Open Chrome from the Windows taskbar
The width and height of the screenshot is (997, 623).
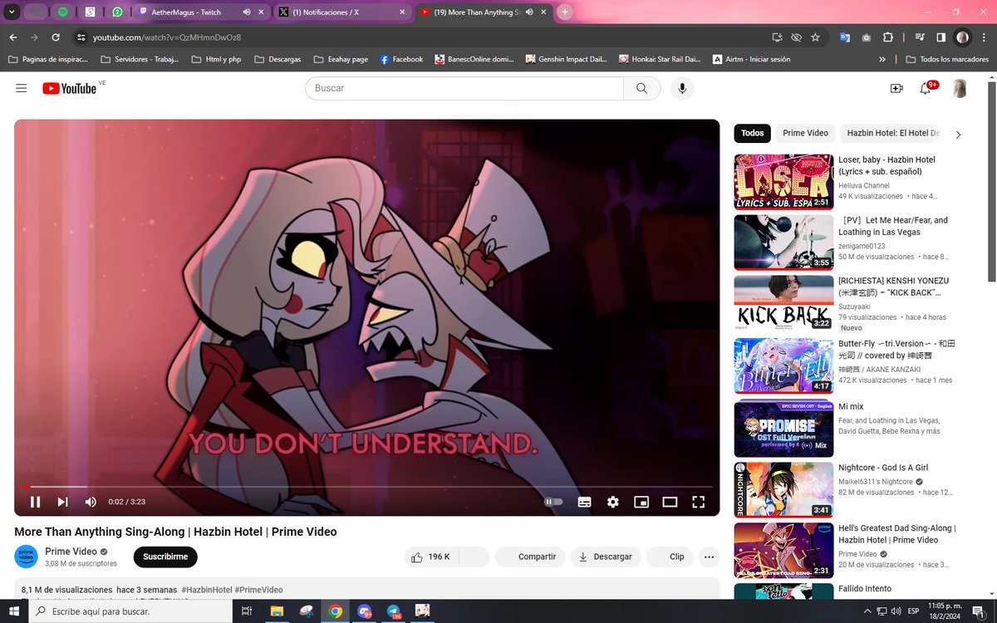336,611
